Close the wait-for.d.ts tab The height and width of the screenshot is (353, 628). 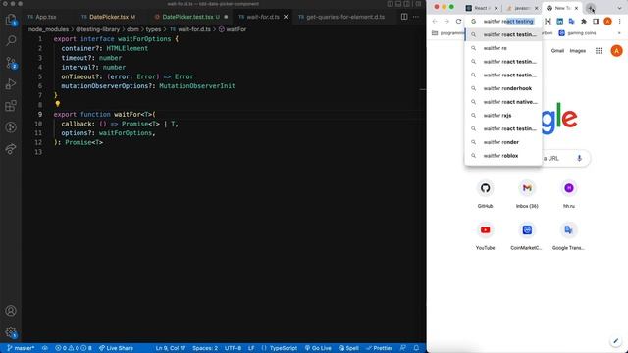286,17
